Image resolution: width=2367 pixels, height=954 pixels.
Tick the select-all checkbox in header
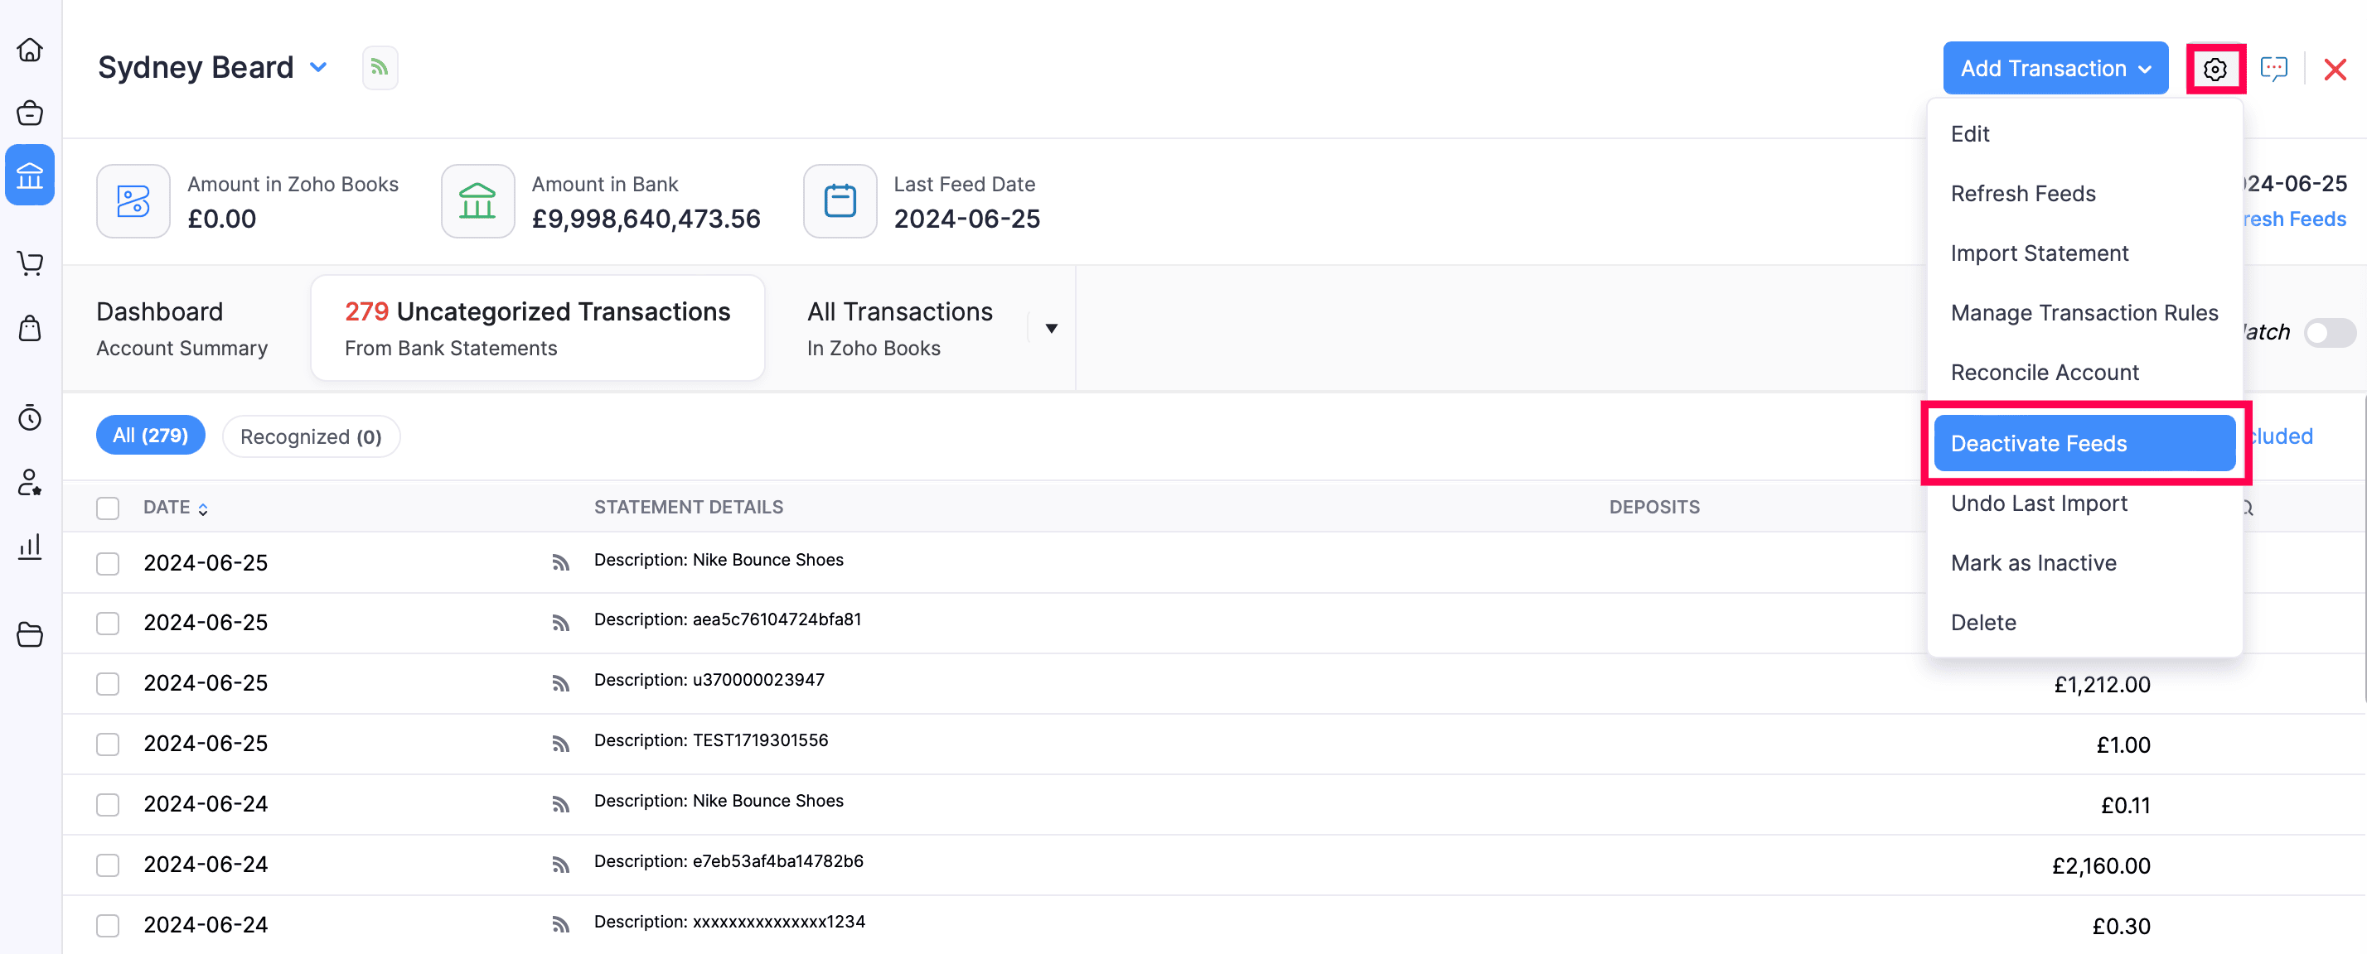coord(109,508)
